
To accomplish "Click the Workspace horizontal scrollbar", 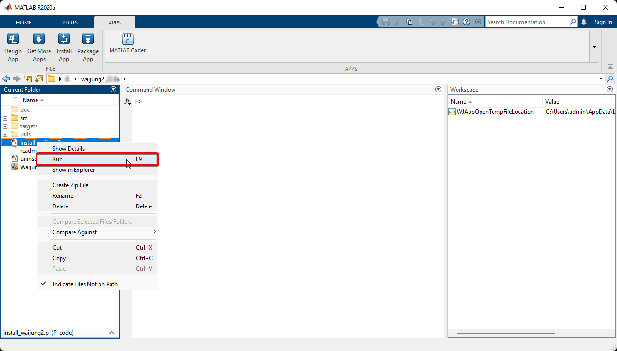I will (x=506, y=333).
